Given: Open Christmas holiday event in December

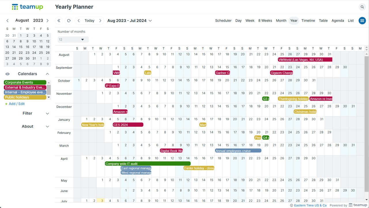Looking at the screenshot, I should tap(305, 112).
